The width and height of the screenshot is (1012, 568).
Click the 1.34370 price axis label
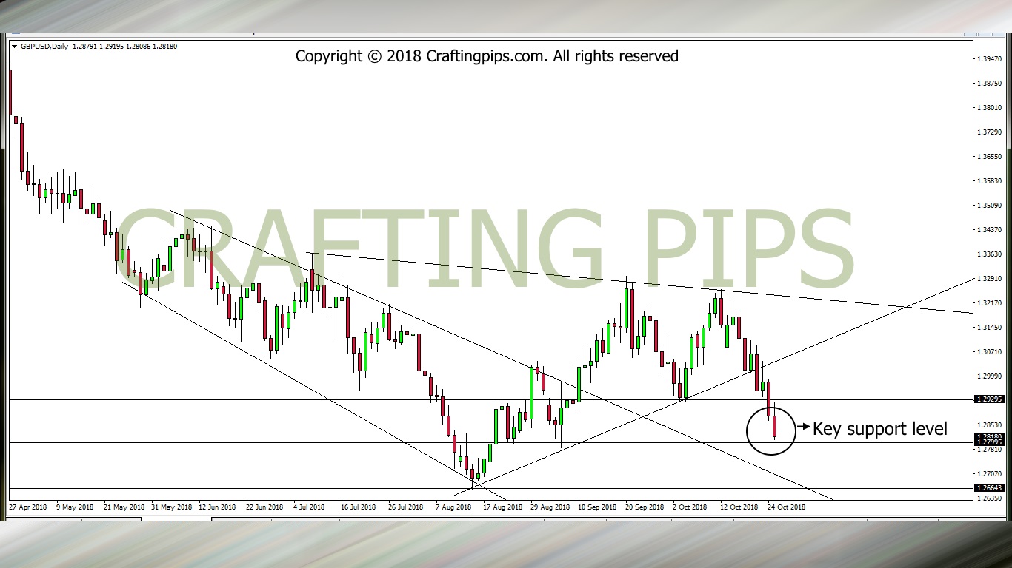(991, 230)
